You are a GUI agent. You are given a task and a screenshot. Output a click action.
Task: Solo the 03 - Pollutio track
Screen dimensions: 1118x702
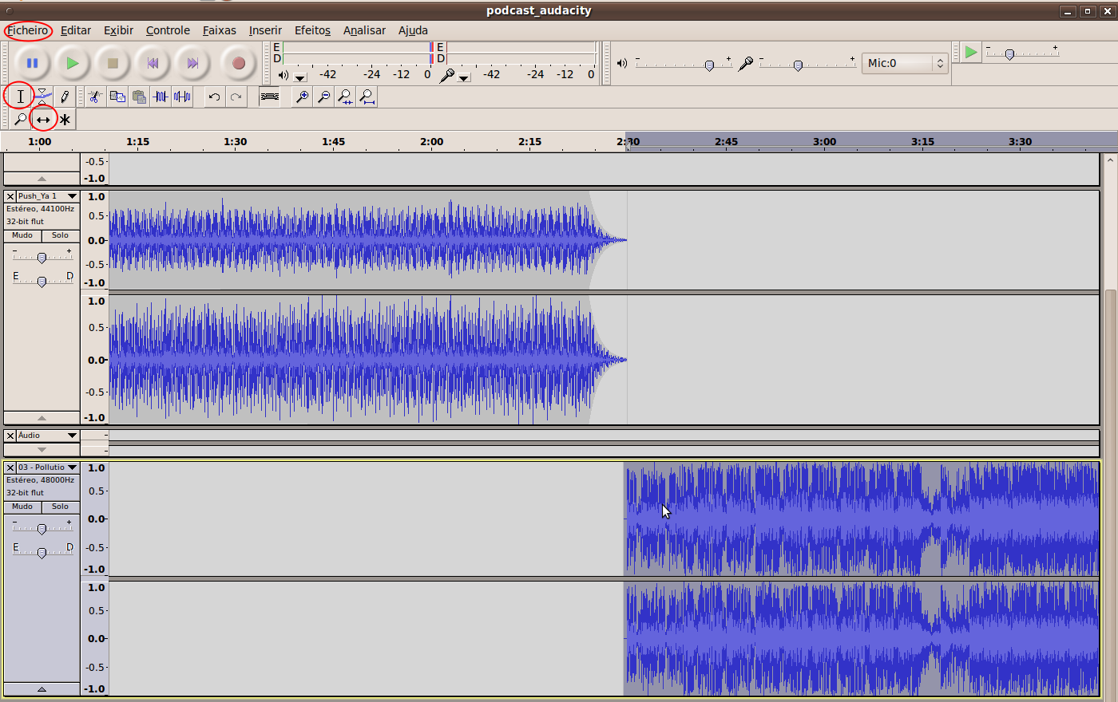point(61,507)
